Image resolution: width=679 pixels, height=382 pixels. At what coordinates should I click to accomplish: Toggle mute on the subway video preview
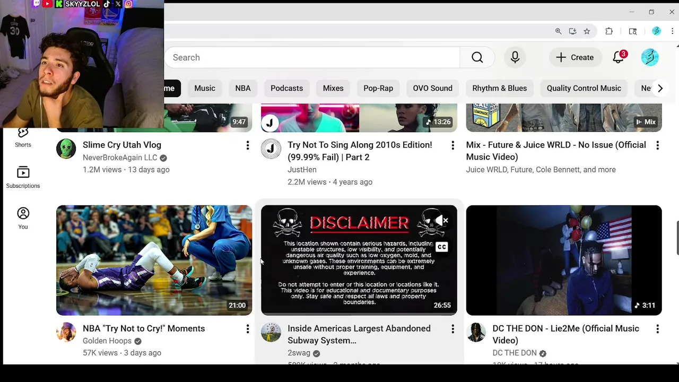(442, 220)
